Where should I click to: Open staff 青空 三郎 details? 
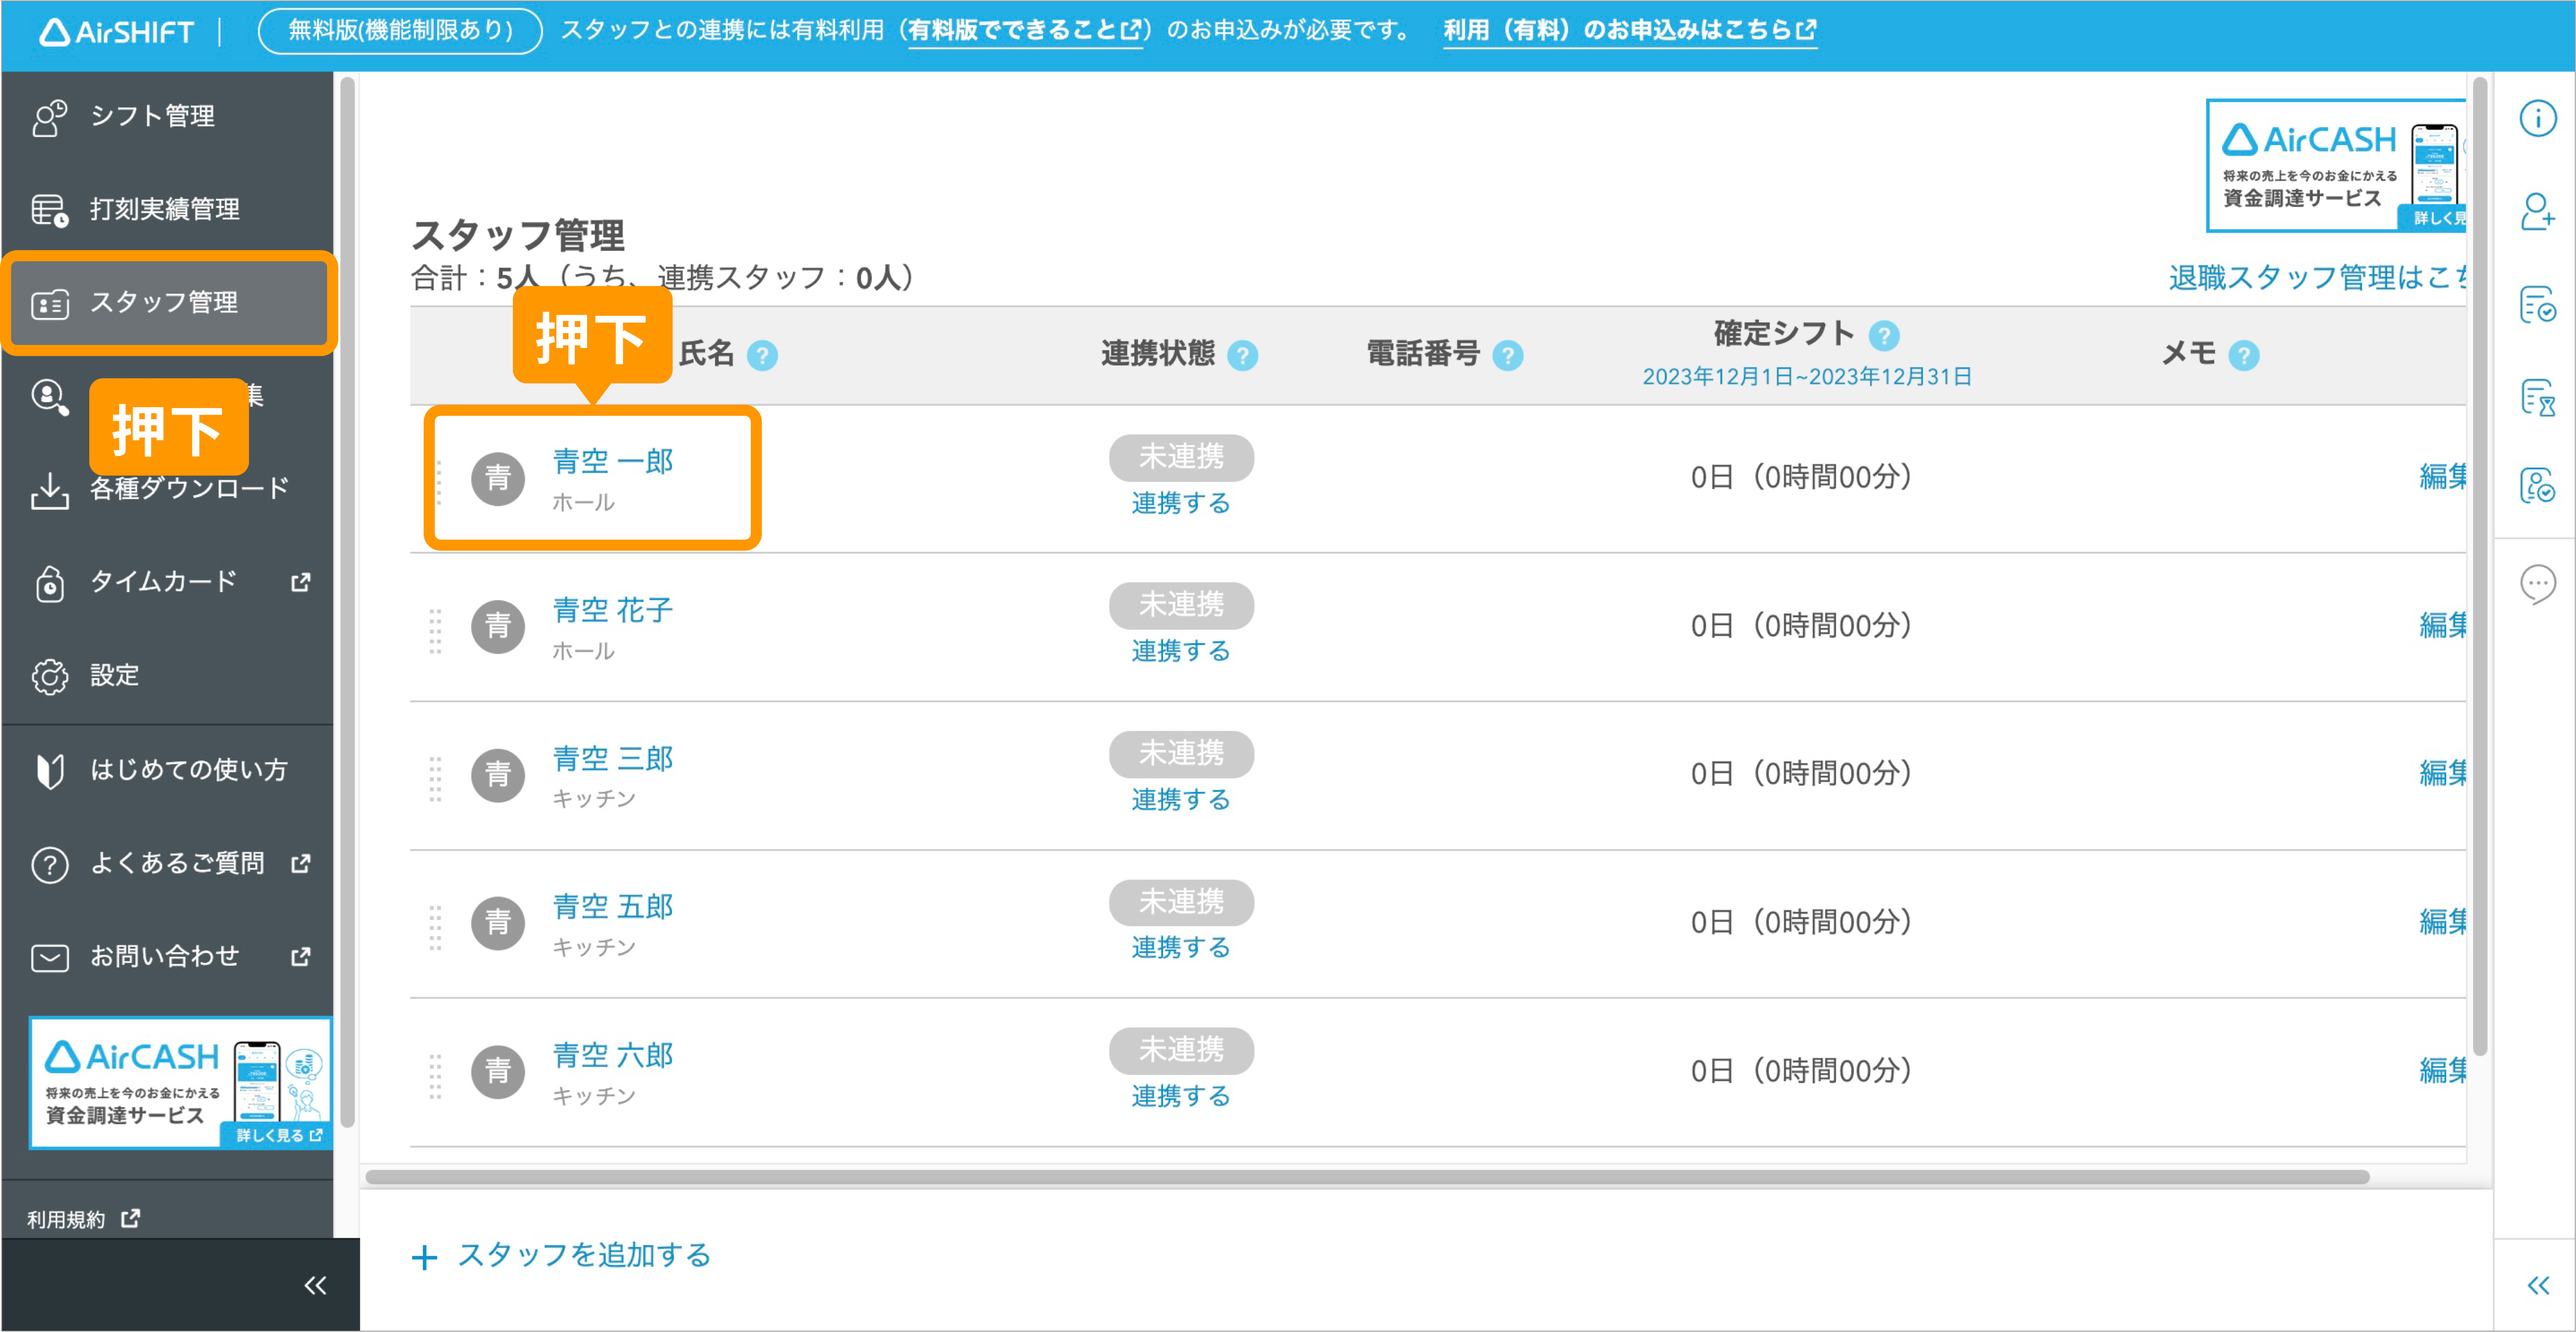click(613, 759)
